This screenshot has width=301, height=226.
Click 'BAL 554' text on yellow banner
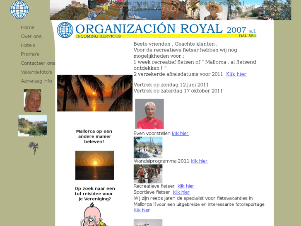tap(248, 36)
